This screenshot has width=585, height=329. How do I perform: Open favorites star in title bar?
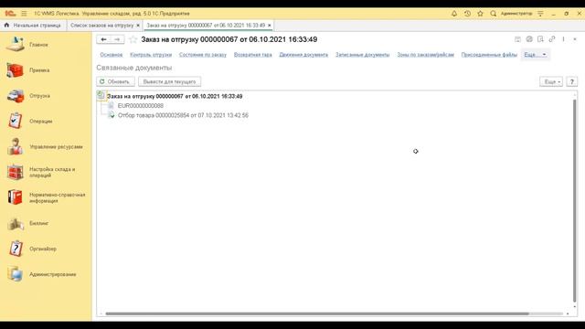(480, 14)
